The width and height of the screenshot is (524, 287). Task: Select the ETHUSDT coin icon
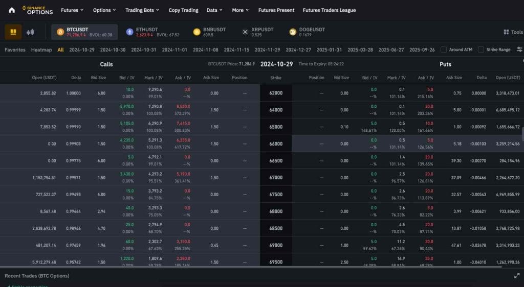click(129, 32)
